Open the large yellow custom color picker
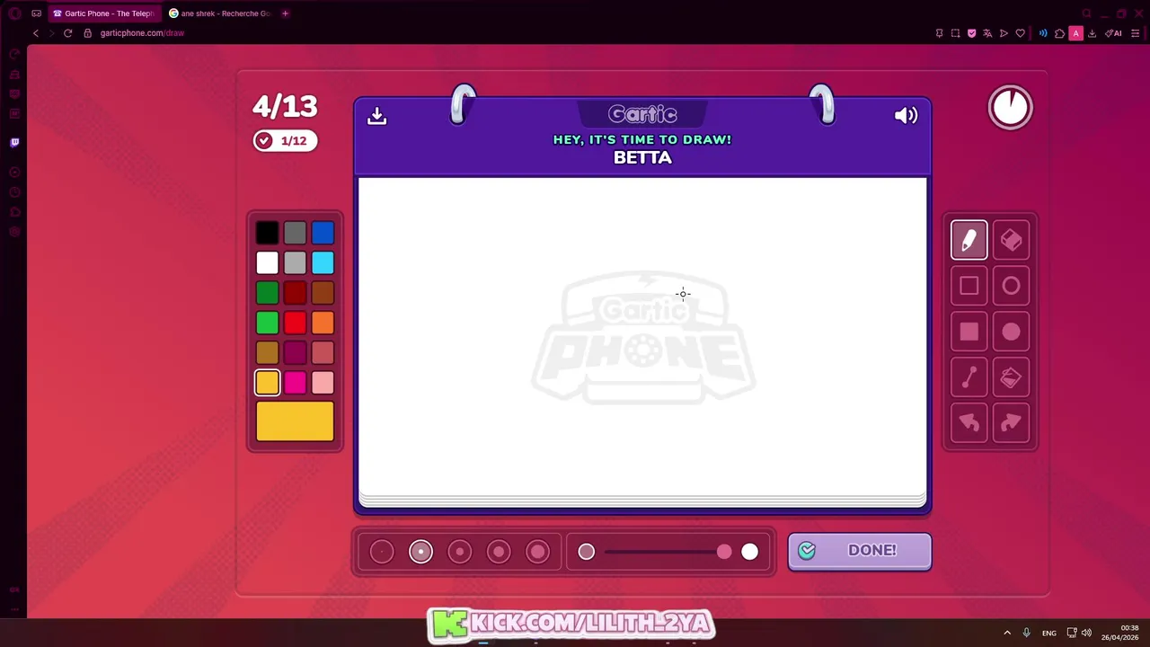This screenshot has width=1150, height=647. point(295,421)
